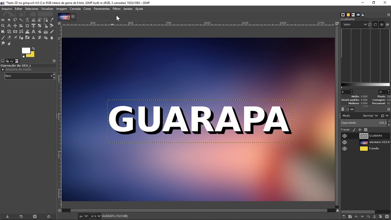Select the Scissors Select tool
The height and width of the screenshot is (220, 391).
(33, 20)
